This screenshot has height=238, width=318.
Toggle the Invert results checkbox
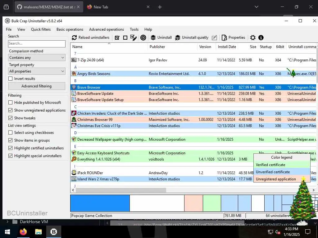tap(10, 78)
